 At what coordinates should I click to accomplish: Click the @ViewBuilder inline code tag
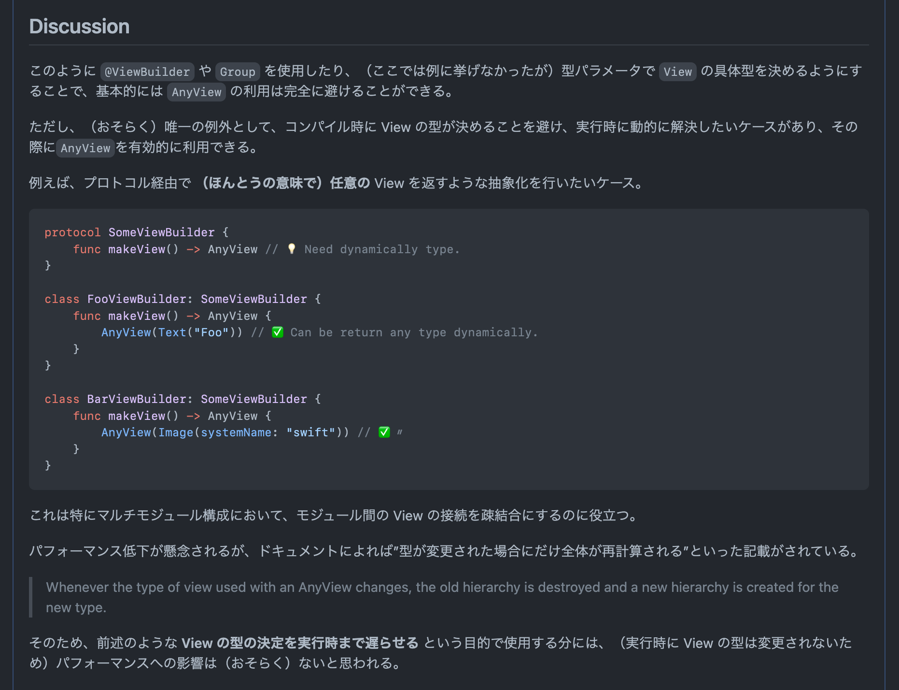(x=147, y=72)
